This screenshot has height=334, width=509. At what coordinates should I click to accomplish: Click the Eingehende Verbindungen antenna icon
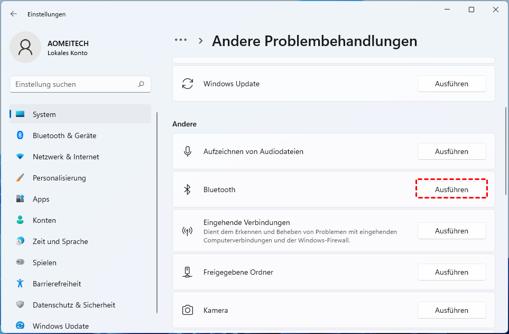point(187,231)
